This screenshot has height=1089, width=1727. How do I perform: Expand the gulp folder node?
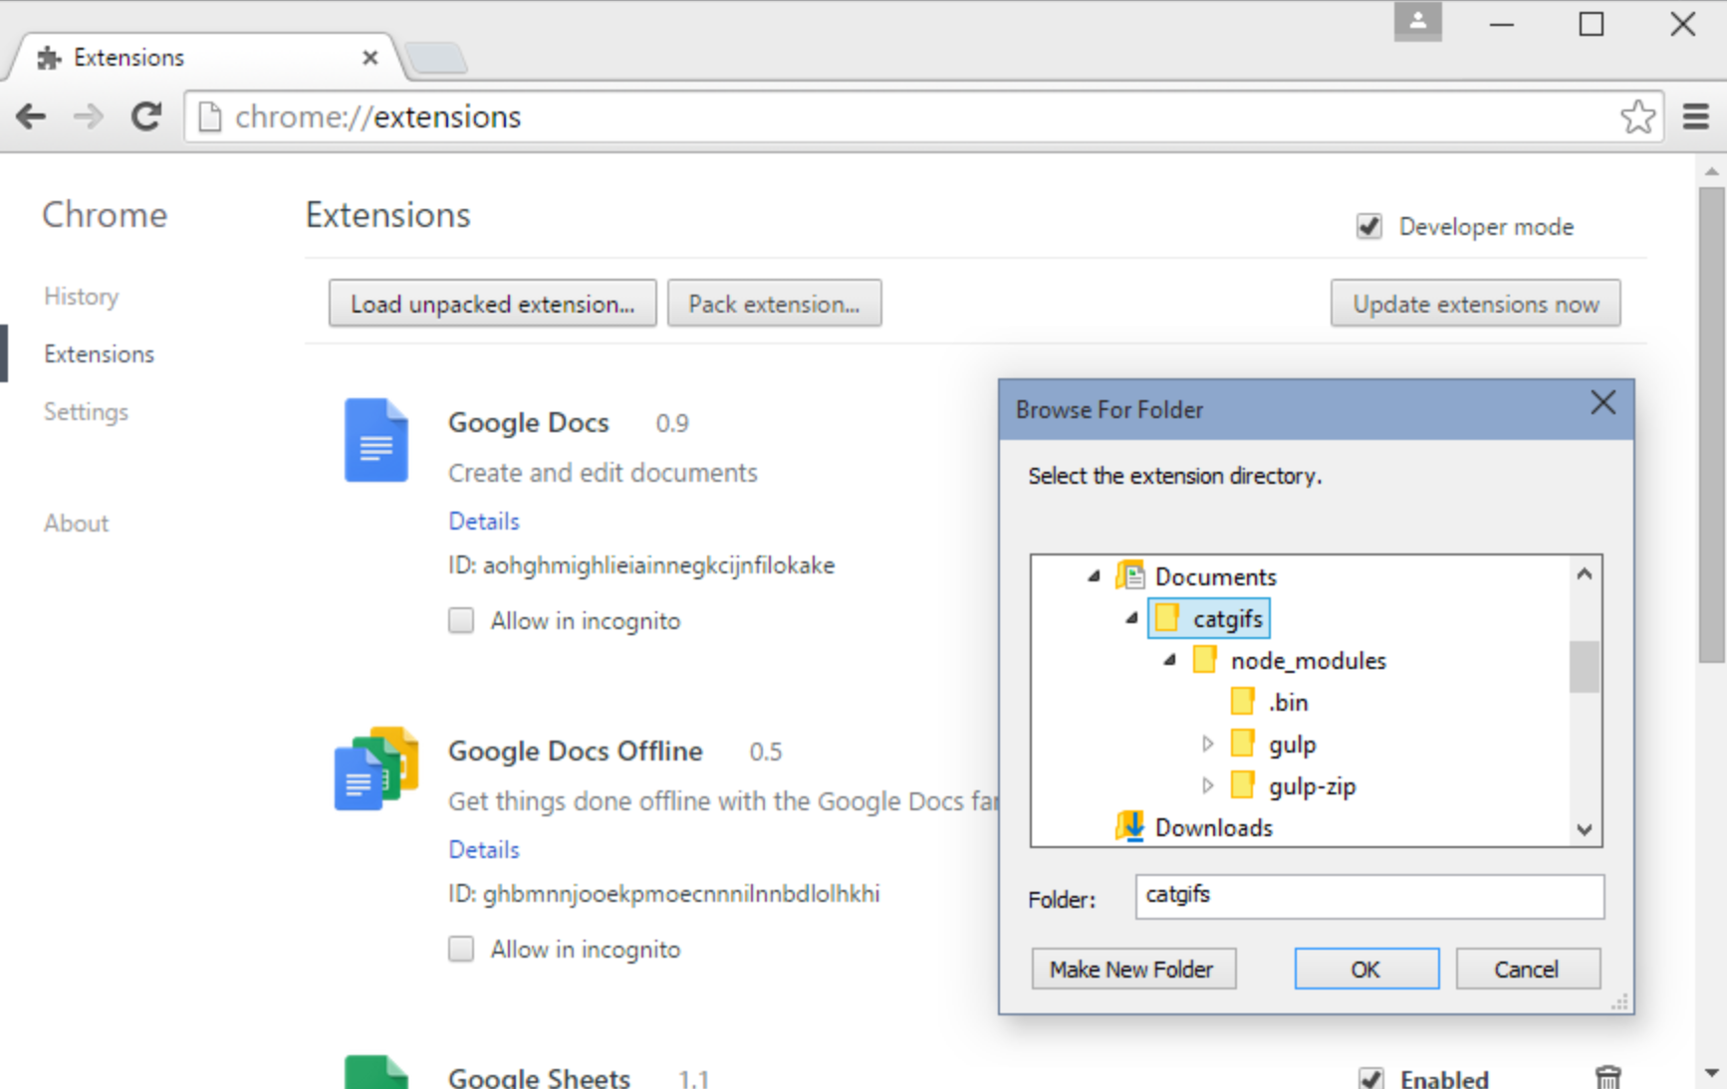[1207, 744]
